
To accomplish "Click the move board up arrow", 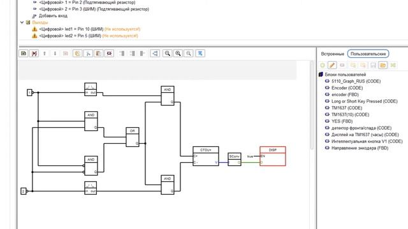I will pos(45,53).
